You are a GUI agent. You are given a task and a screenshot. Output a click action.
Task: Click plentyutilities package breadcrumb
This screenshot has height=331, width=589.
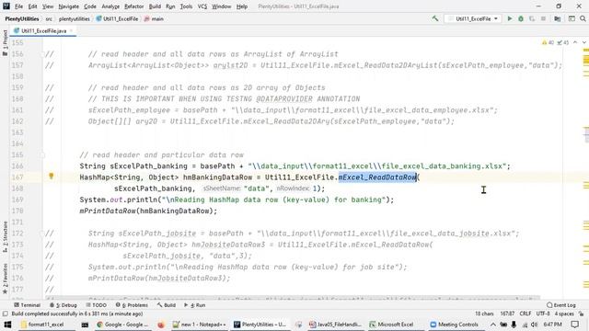point(74,18)
